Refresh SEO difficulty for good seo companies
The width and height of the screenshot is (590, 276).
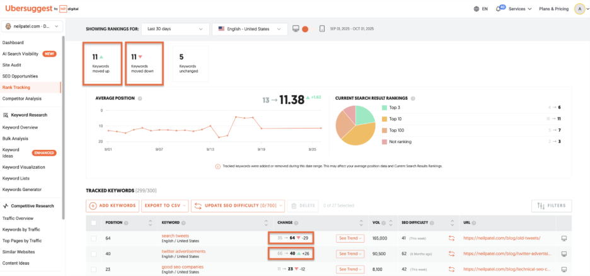[x=451, y=269]
